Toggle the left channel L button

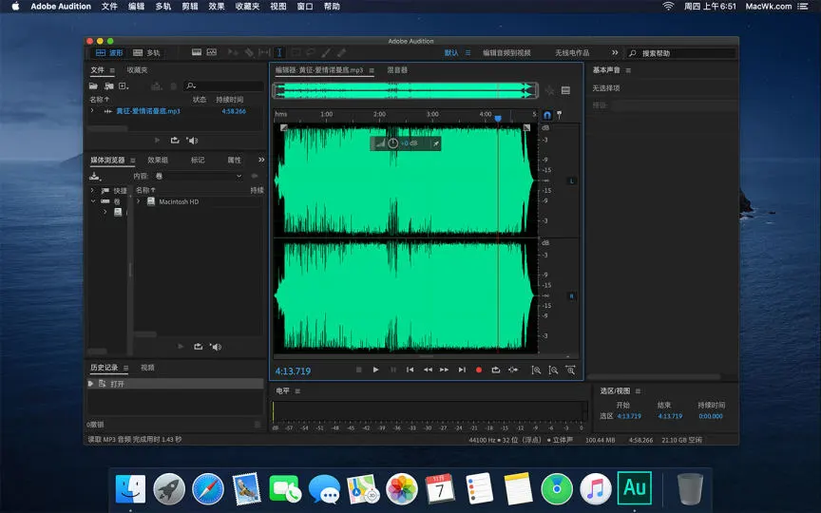click(571, 181)
